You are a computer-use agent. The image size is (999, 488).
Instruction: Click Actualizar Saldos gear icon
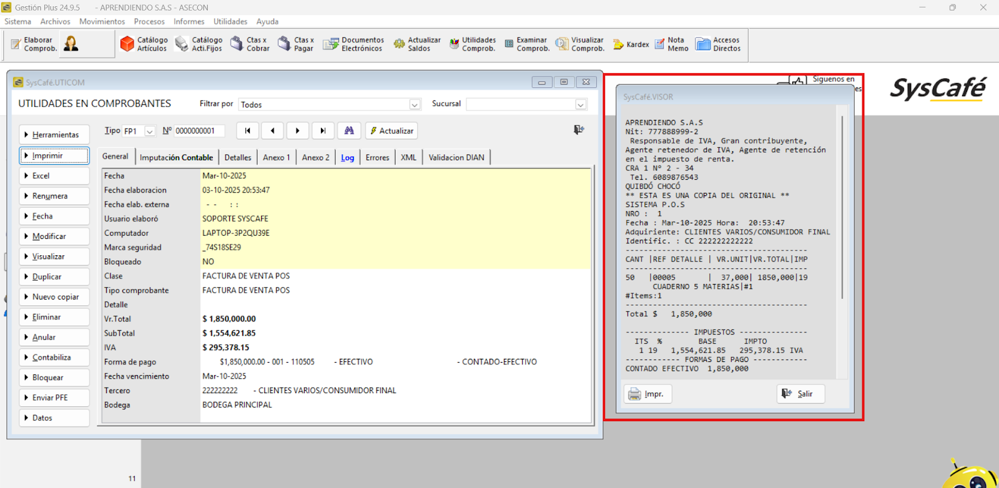pos(399,44)
